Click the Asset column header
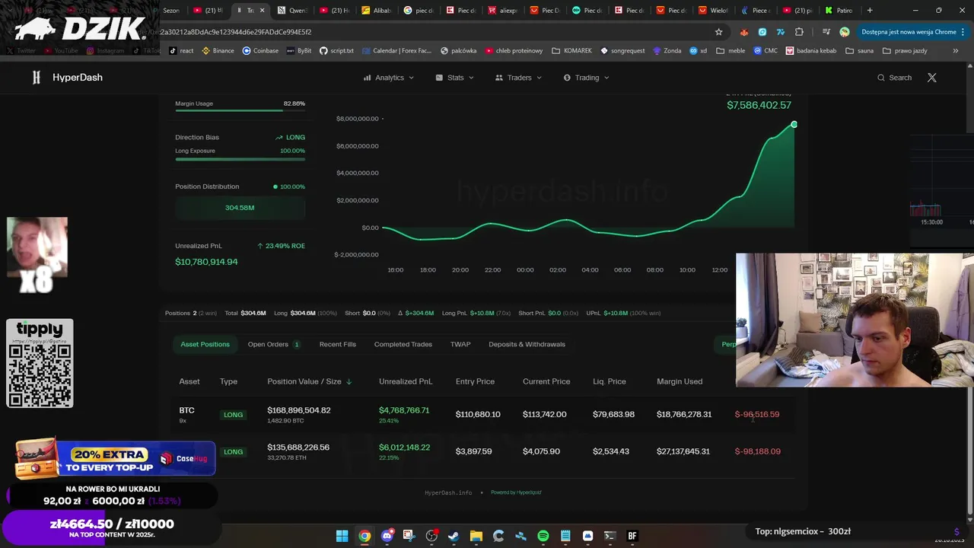The width and height of the screenshot is (974, 548). [x=189, y=381]
